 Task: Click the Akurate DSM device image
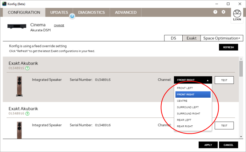17,26
